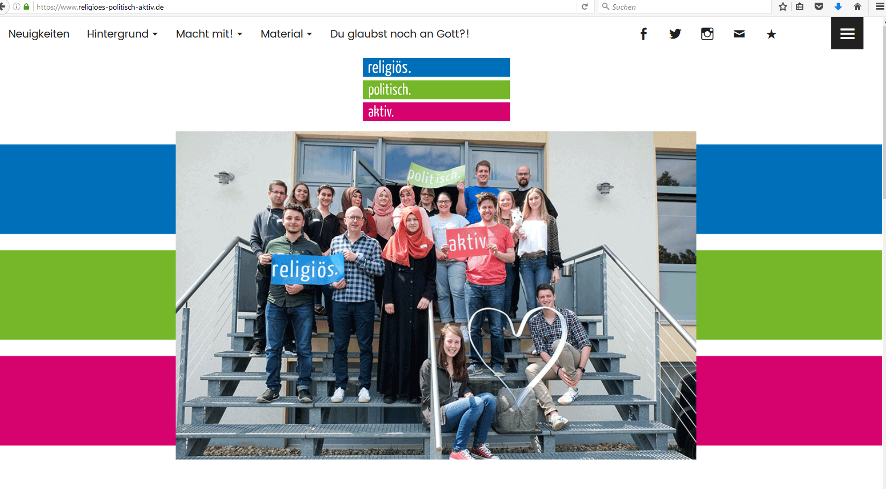Go to browser home page icon

click(858, 6)
